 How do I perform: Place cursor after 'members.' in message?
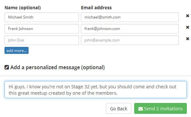pos(117,93)
